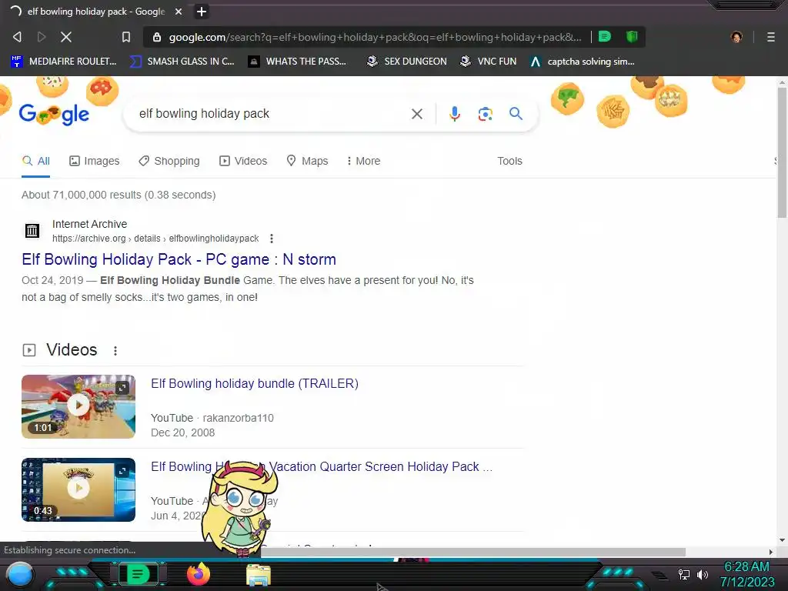788x591 pixels.
Task: Play the 1:01 trailer video thumbnail
Action: (x=78, y=406)
